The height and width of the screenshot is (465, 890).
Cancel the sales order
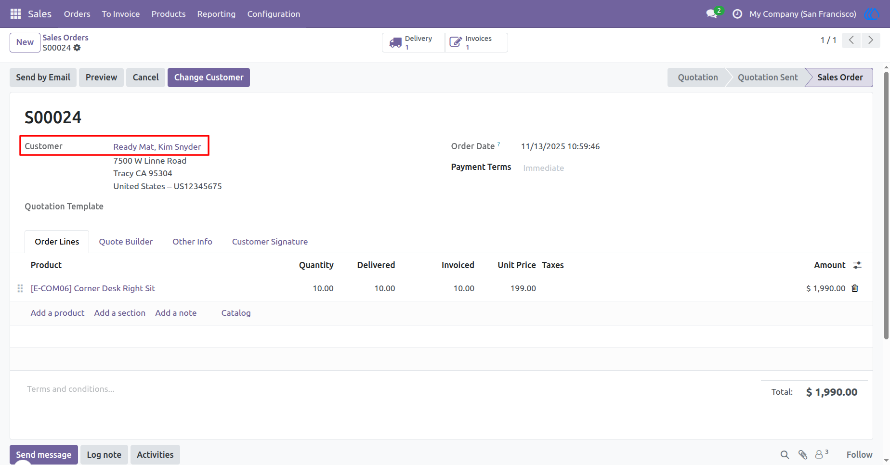145,77
